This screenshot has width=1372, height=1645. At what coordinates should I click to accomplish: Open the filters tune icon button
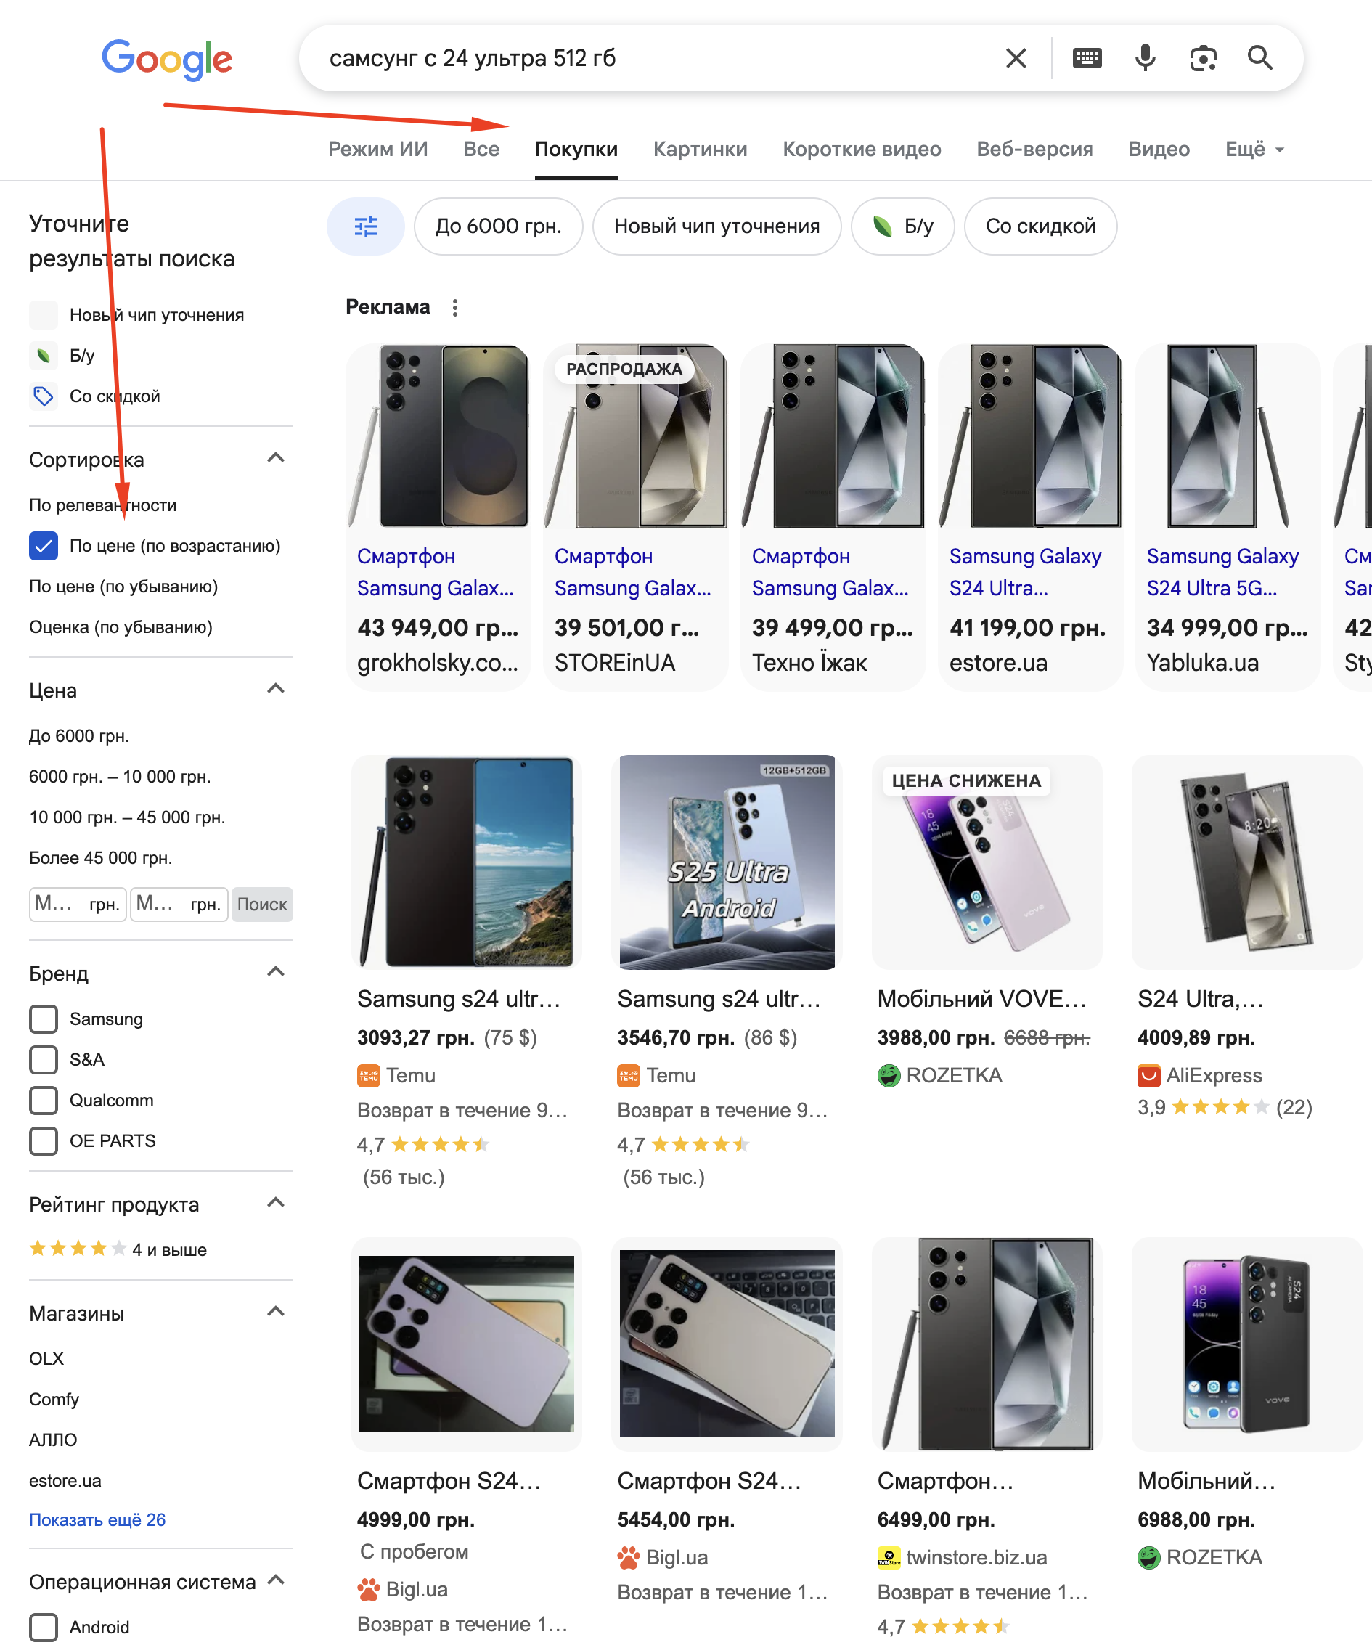(365, 226)
